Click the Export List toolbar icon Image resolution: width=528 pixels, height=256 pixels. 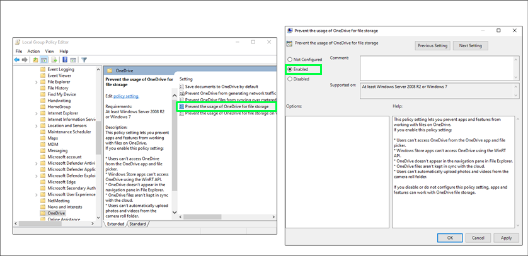[54, 60]
